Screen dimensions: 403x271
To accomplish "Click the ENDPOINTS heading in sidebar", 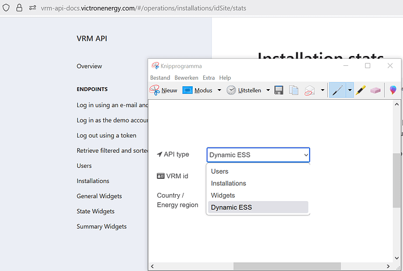I will (x=92, y=89).
